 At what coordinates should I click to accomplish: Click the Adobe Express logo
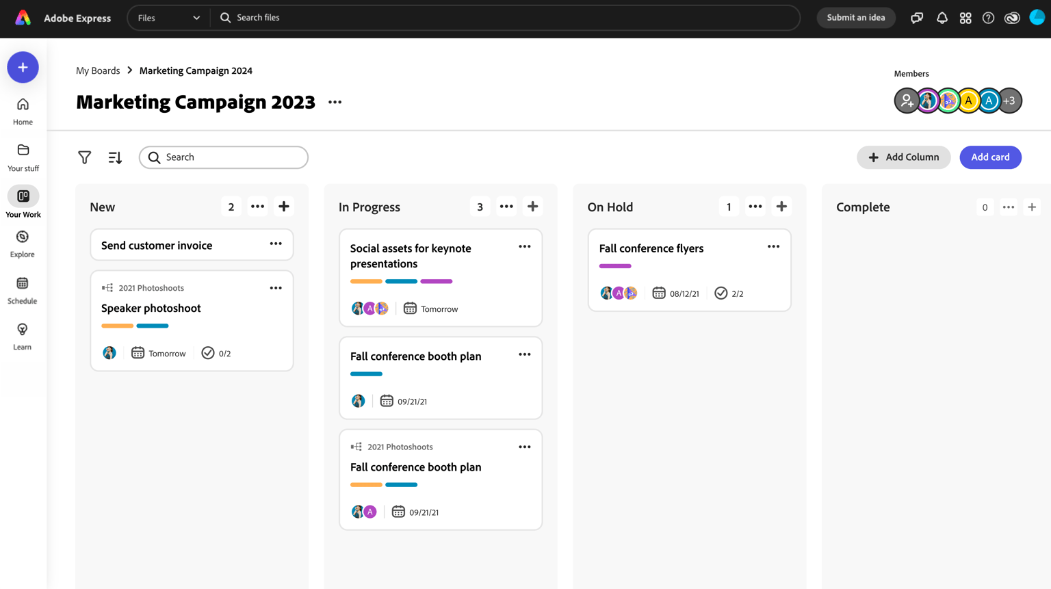pos(23,18)
